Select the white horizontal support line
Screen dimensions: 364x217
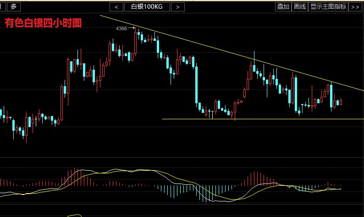pos(275,119)
